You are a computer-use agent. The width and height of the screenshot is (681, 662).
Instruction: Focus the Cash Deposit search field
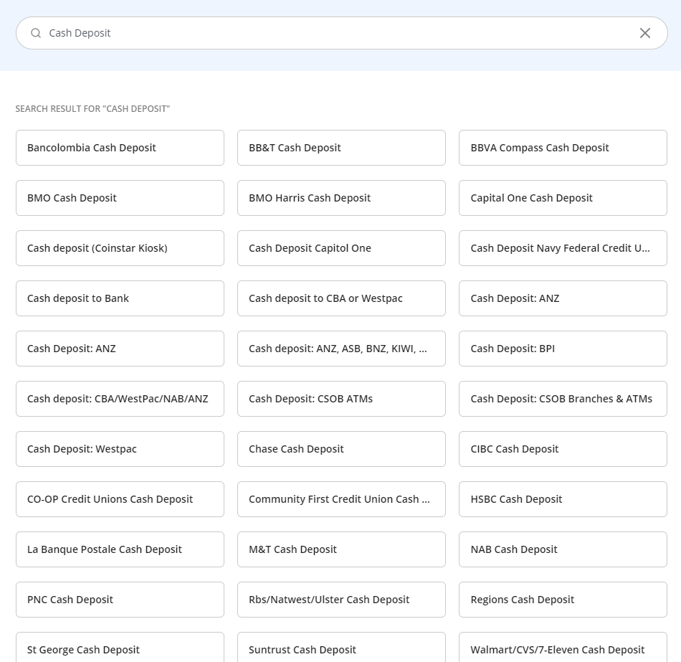pos(341,33)
